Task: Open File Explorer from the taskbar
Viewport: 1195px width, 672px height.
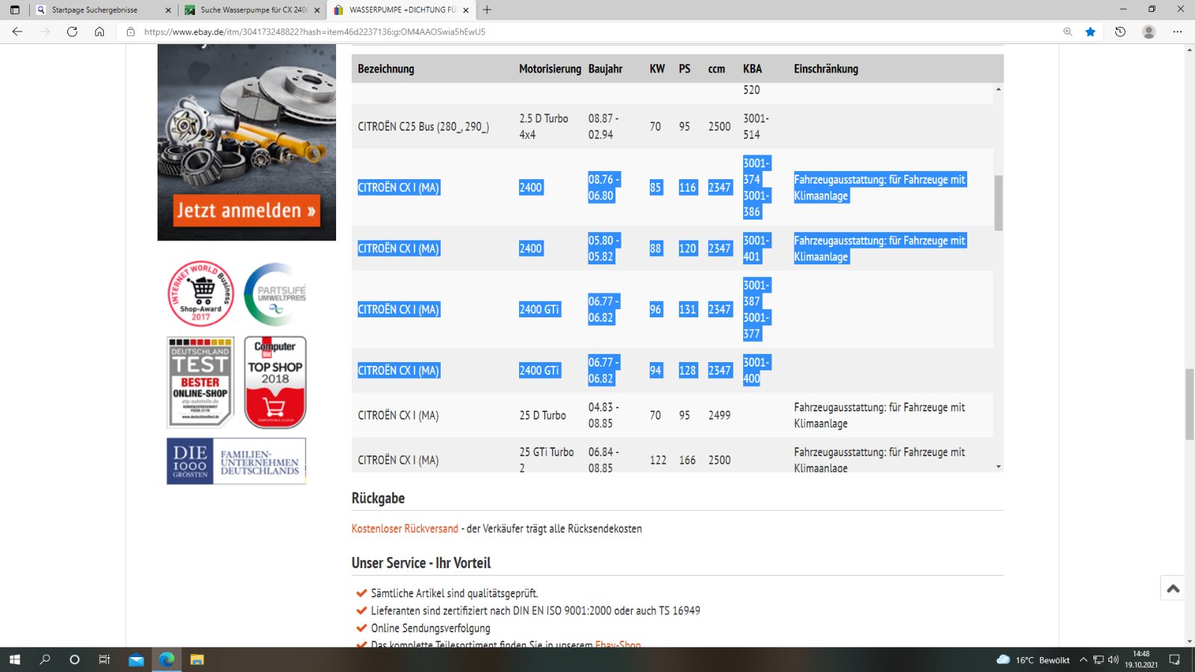Action: point(197,659)
